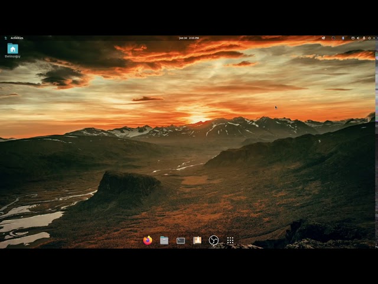Click the power icon in the top bar

(369, 38)
